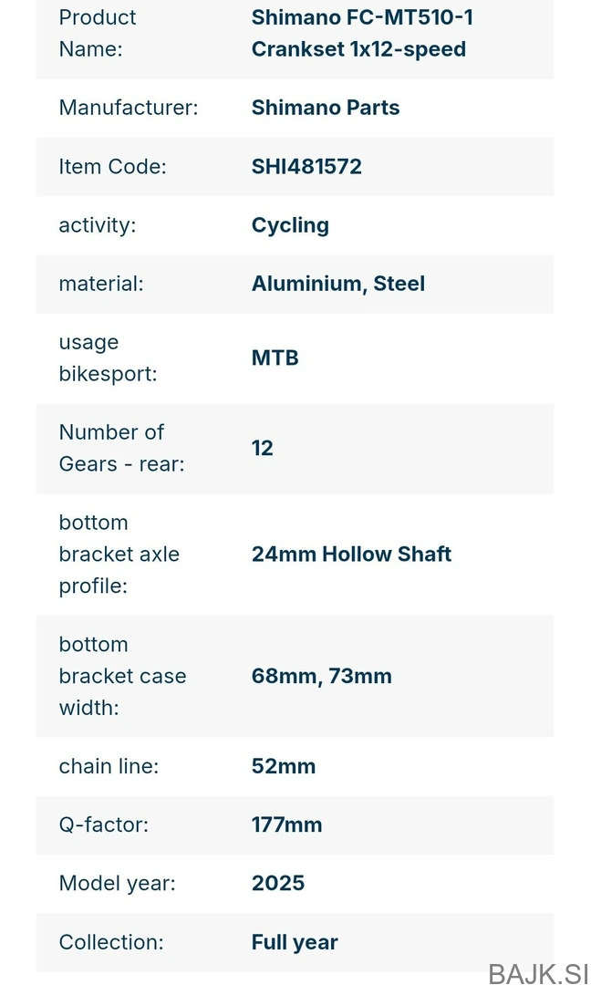Select the Collection row label
Image resolution: width=591 pixels, height=985 pixels.
(112, 942)
